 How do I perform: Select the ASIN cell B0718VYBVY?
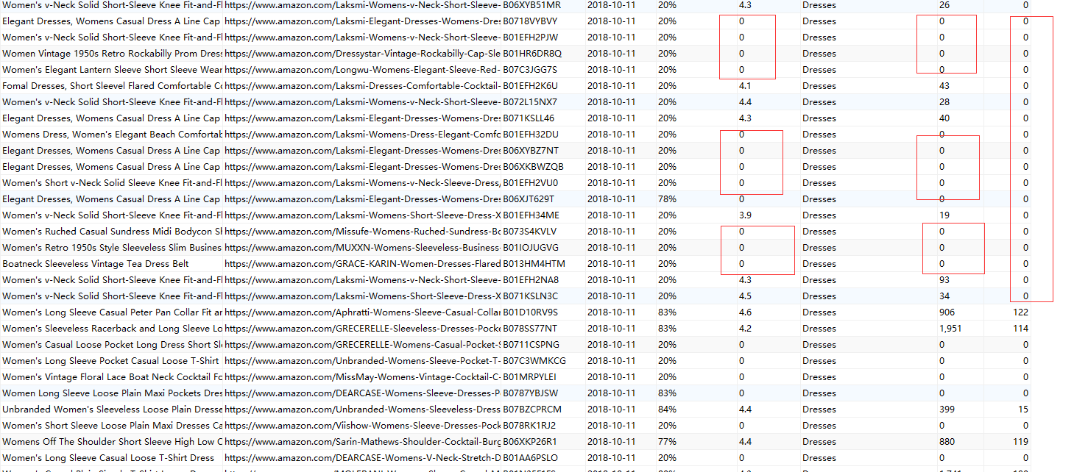pos(530,21)
